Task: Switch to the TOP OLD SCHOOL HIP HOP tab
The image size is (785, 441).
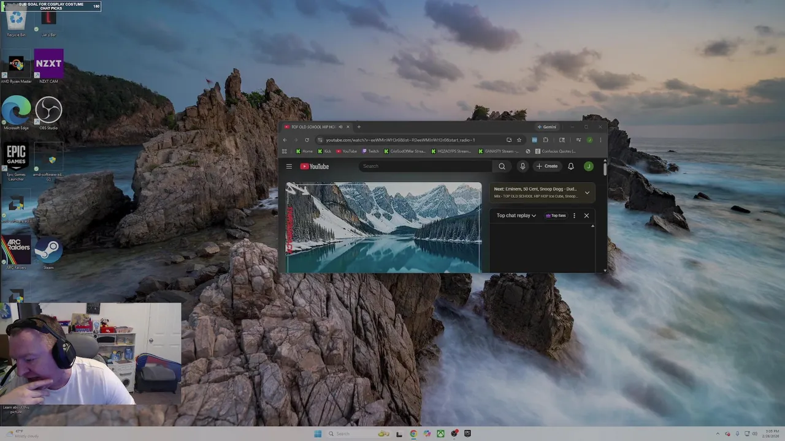Action: [313, 127]
